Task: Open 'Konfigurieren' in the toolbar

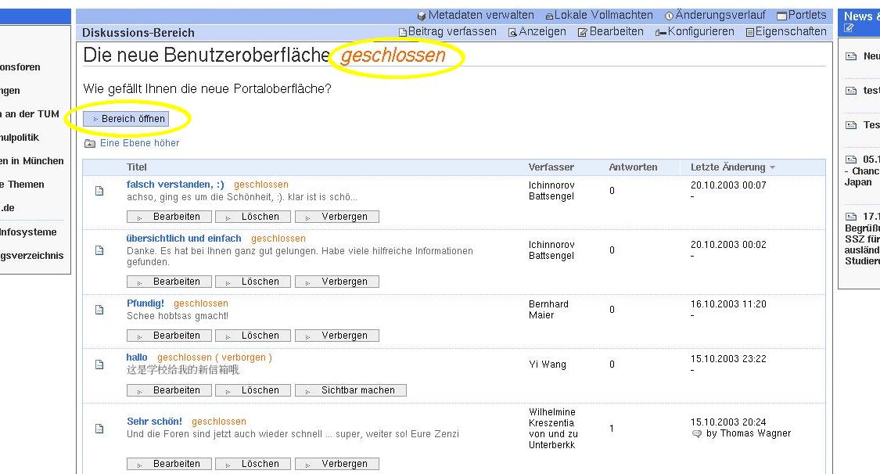Action: point(695,32)
